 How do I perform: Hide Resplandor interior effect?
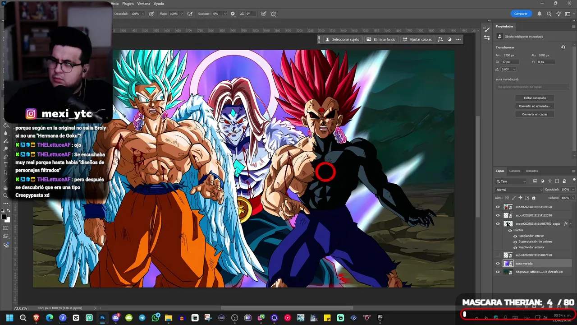click(515, 236)
